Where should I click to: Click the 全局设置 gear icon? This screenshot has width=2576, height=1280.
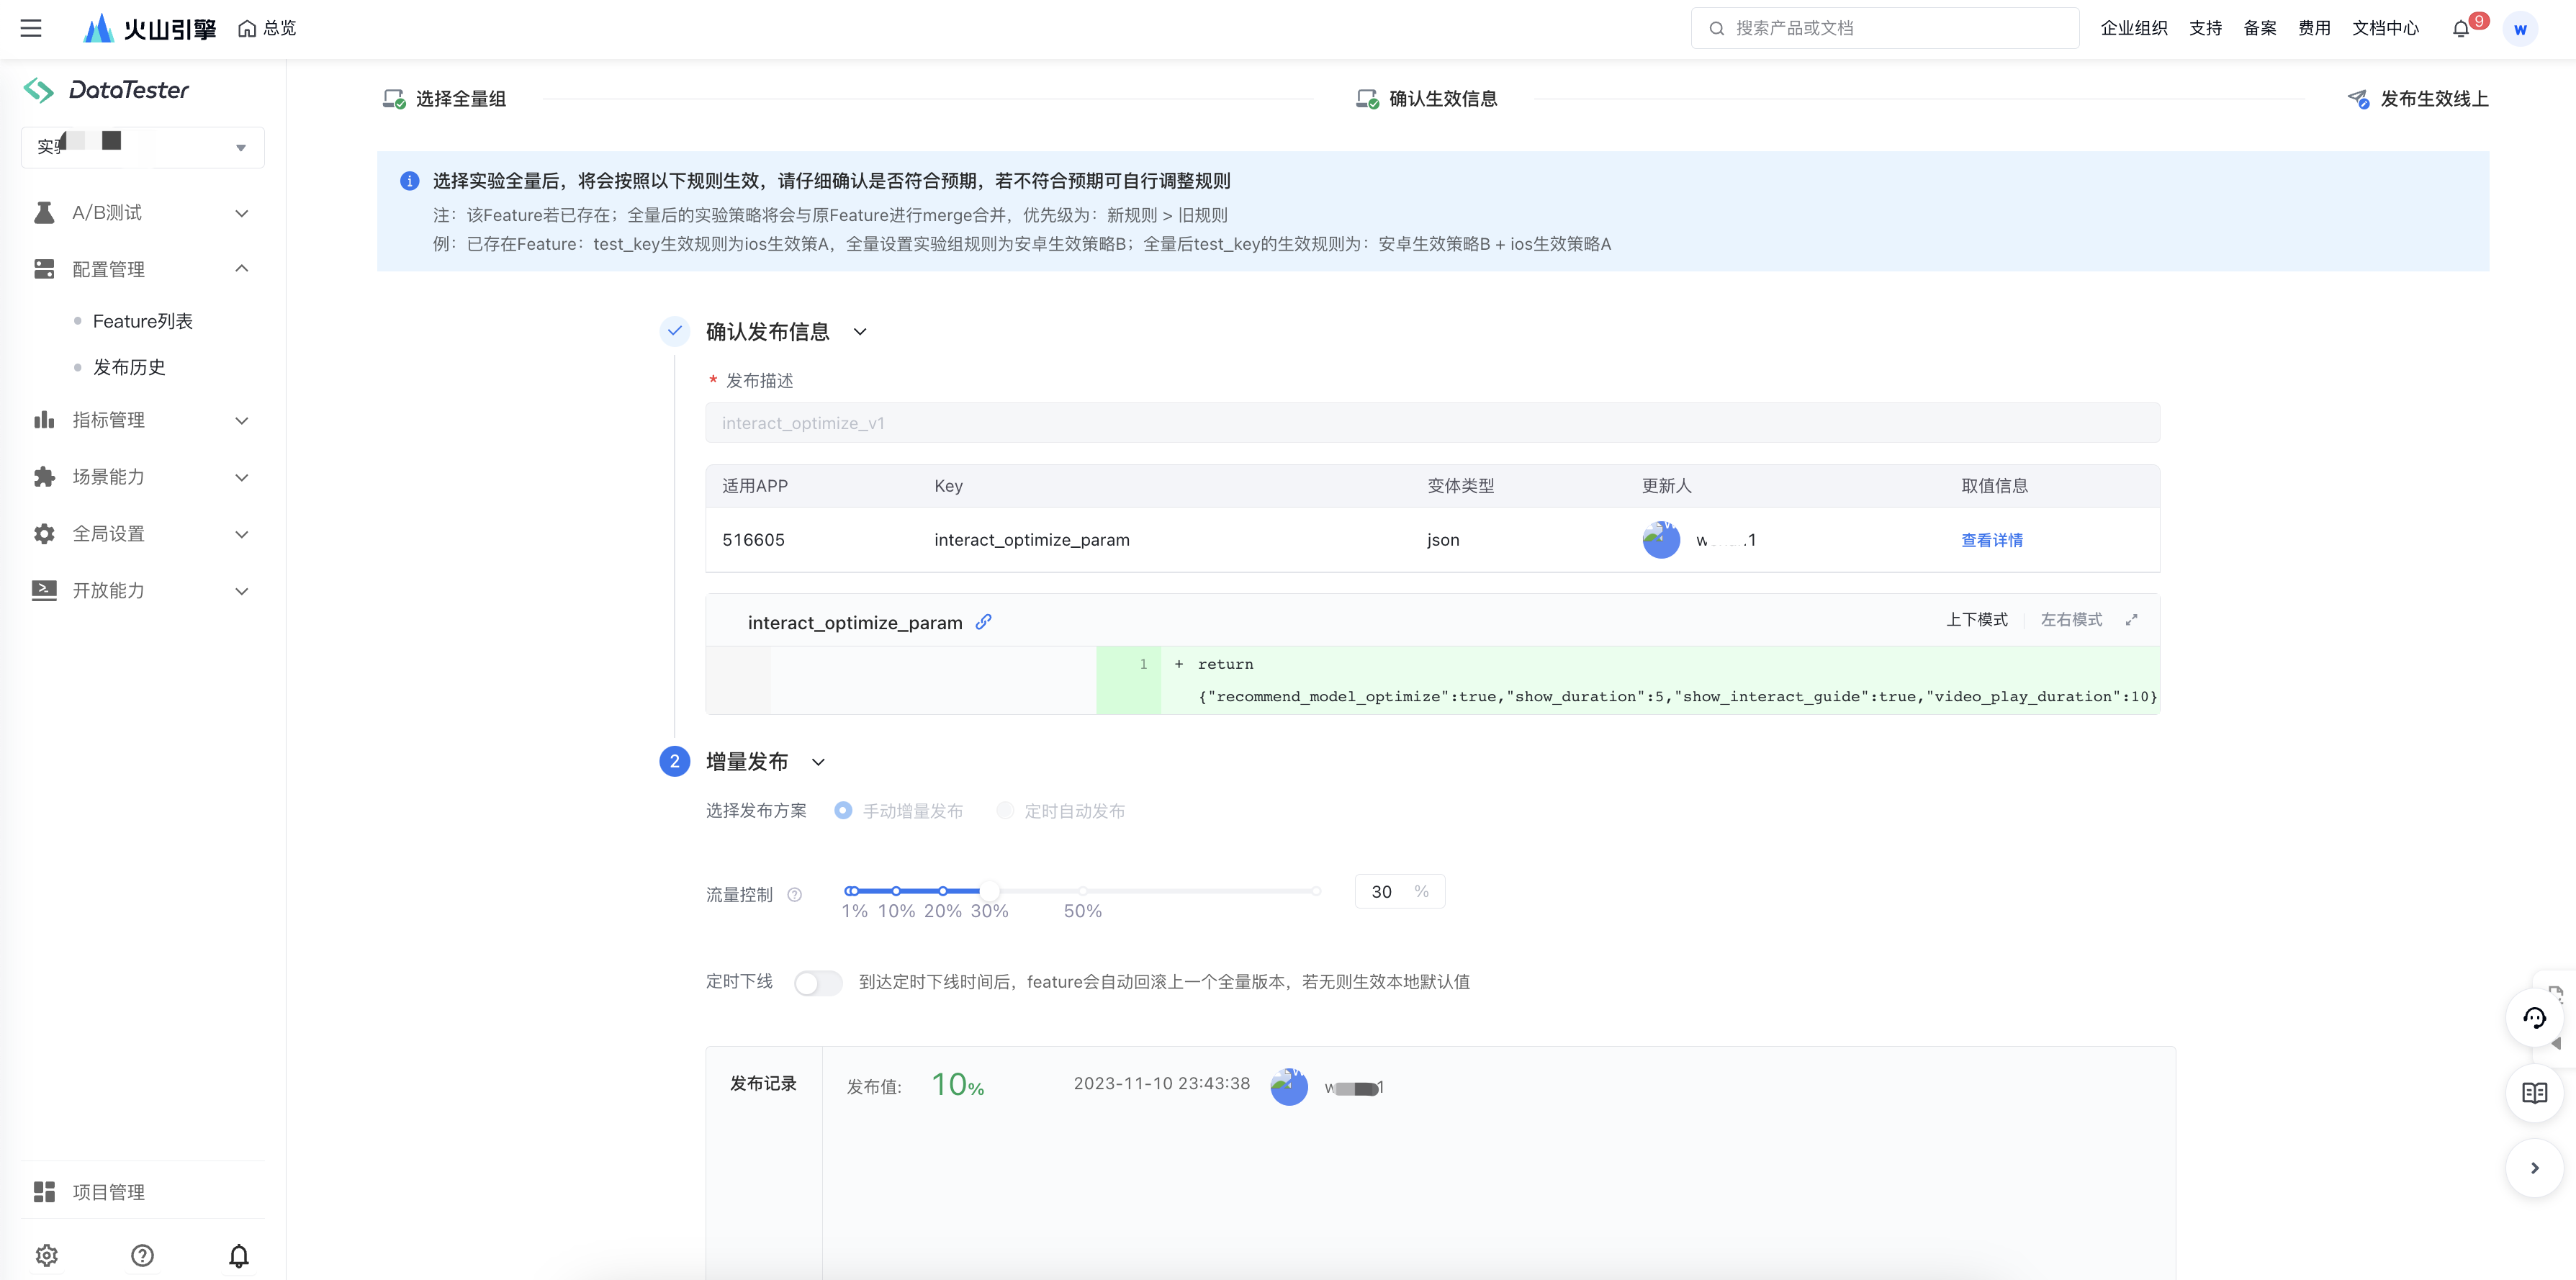pos(44,534)
